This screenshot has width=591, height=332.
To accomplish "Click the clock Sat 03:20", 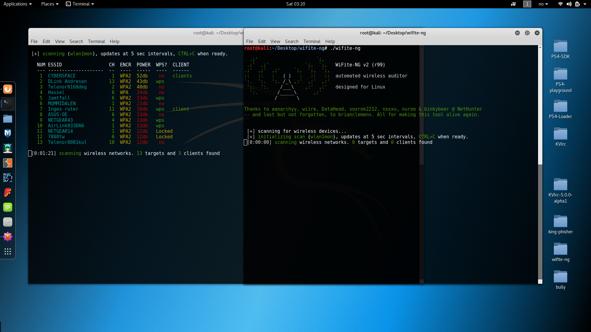I will (295, 4).
